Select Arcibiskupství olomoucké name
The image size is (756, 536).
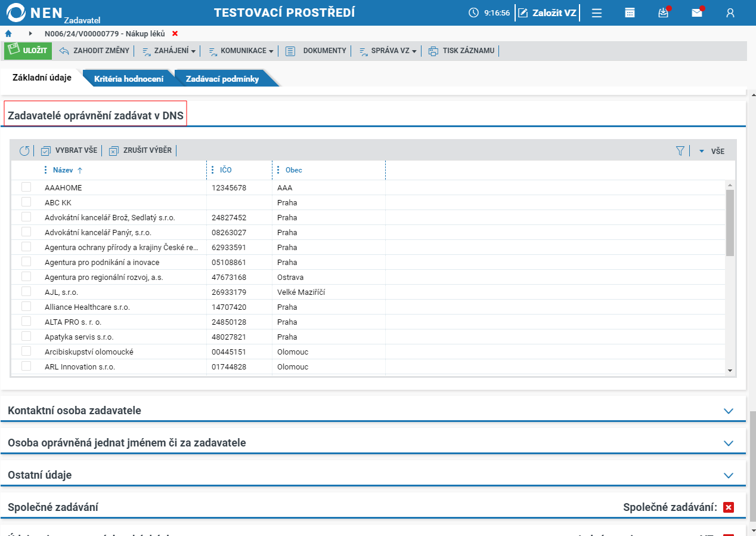pos(89,352)
